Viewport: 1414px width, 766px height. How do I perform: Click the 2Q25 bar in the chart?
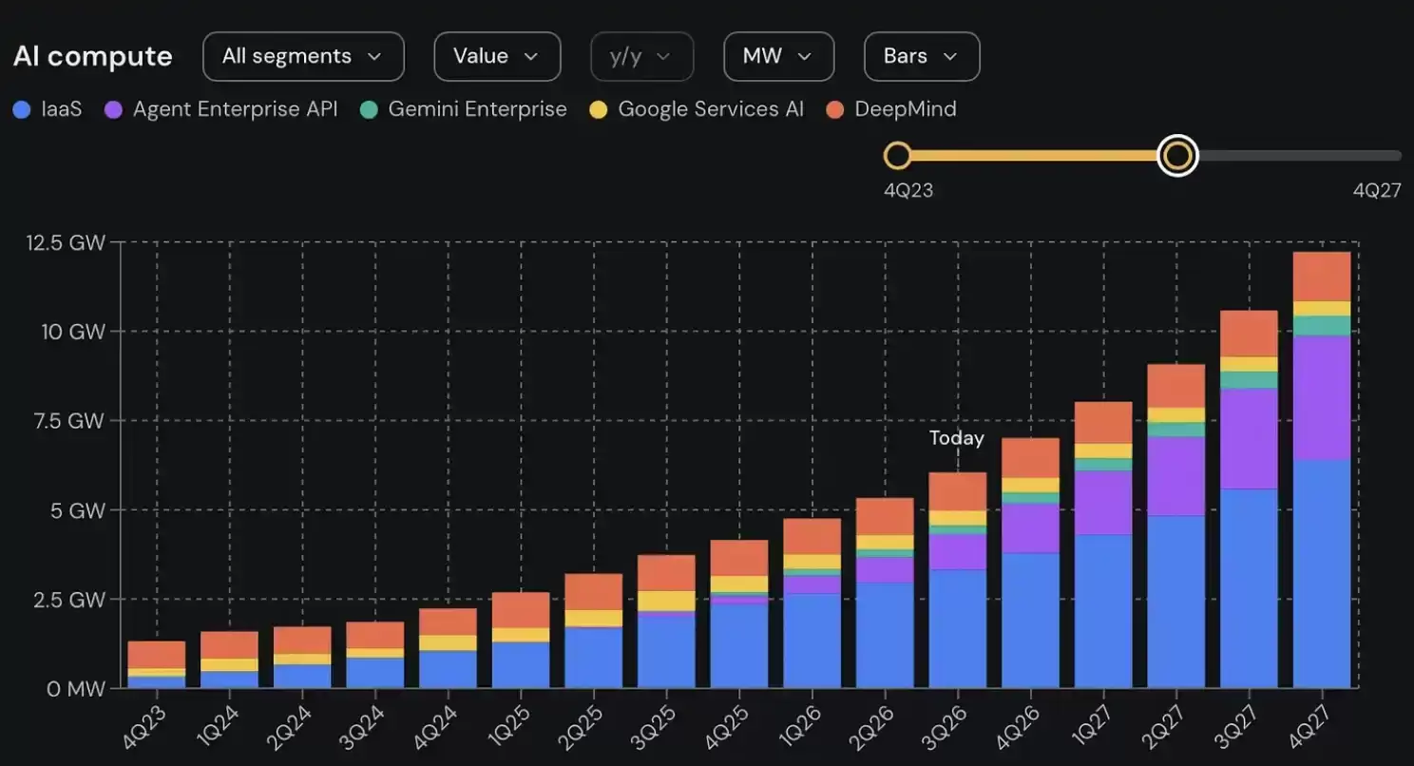[594, 631]
